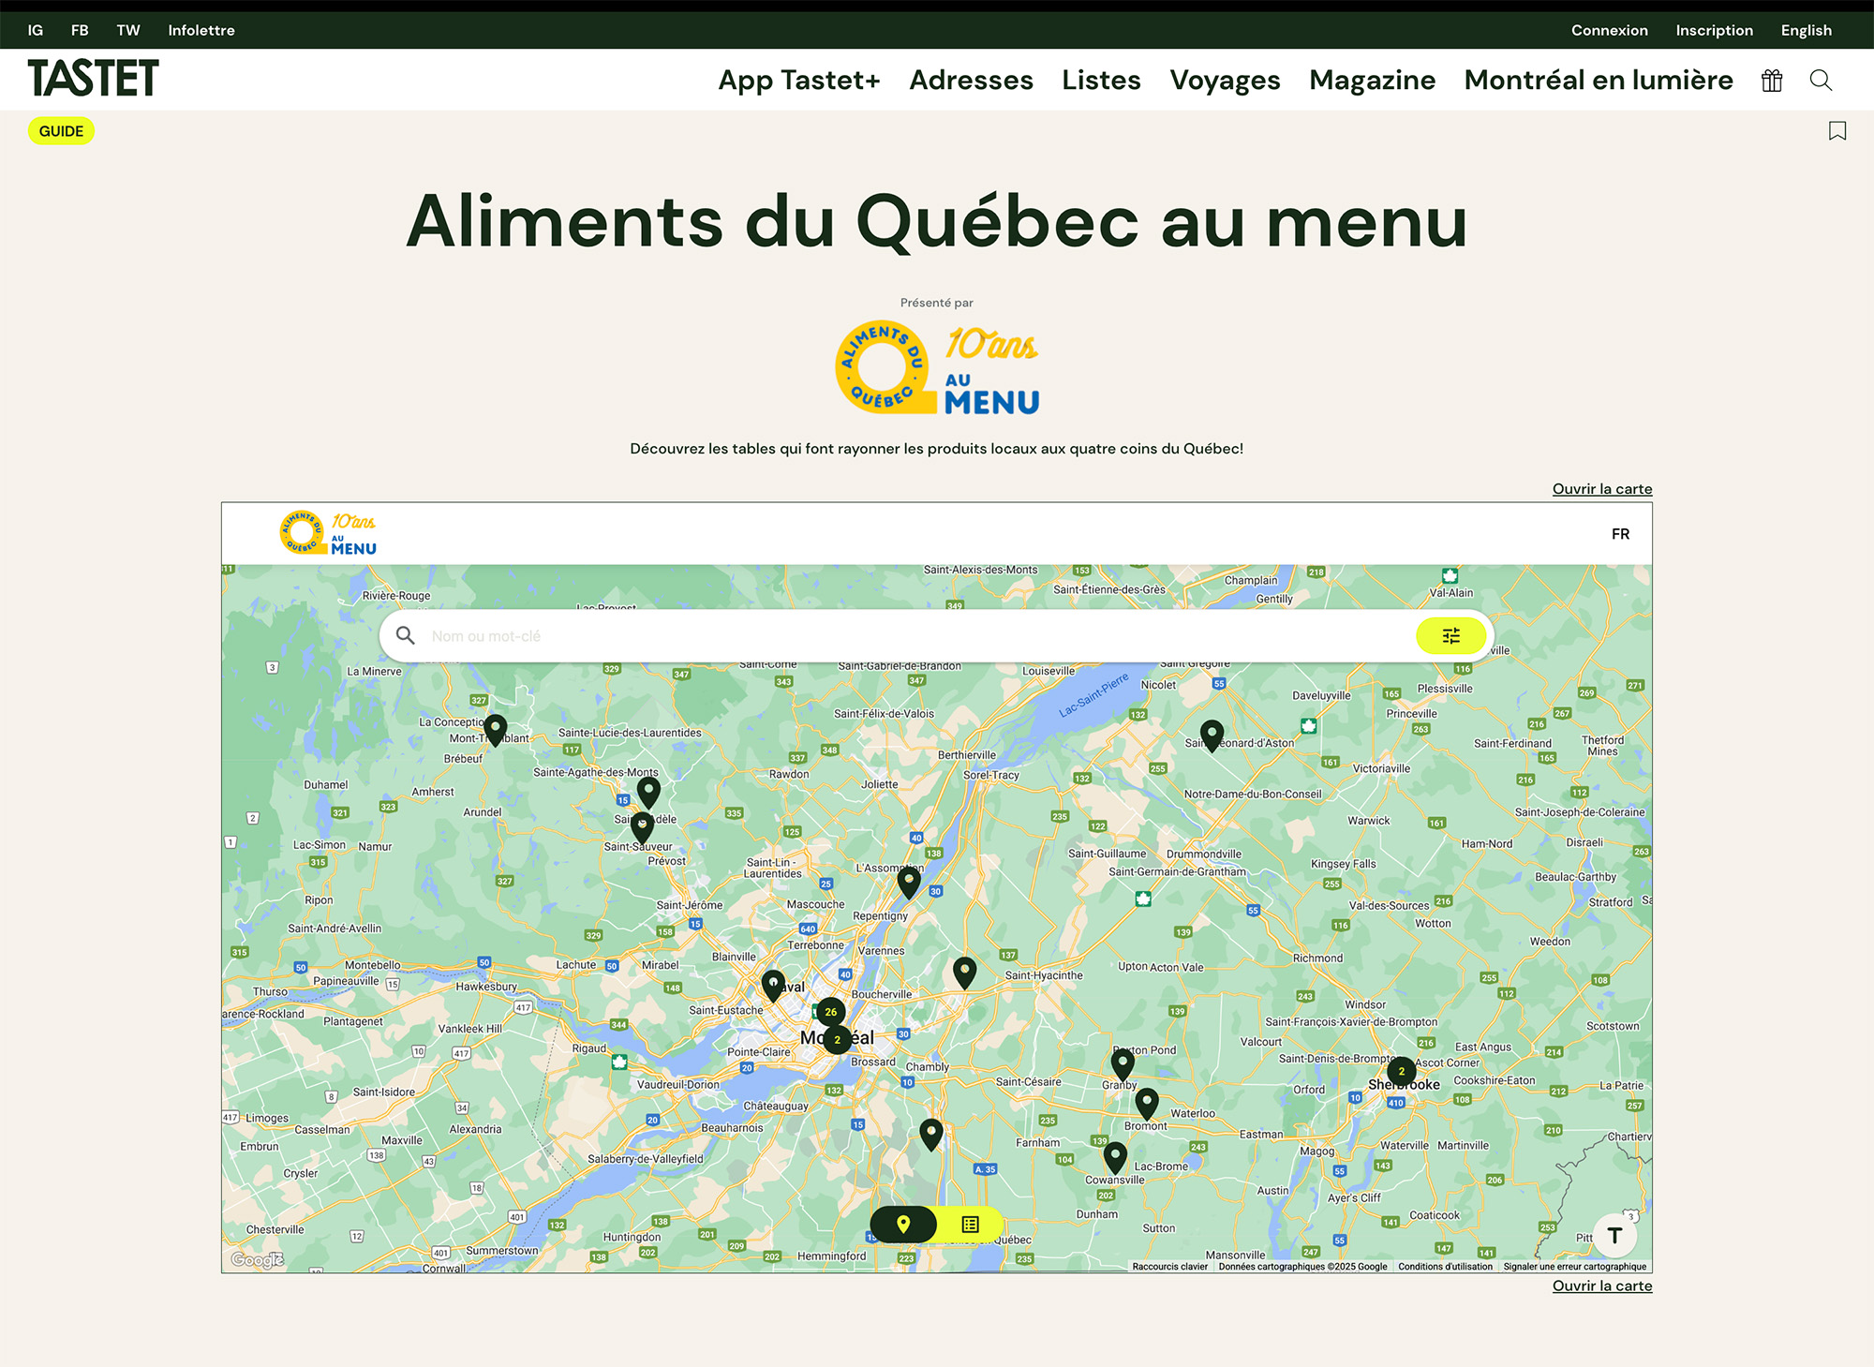The height and width of the screenshot is (1367, 1874).
Task: Select the pin south of Chambly
Action: [930, 1134]
